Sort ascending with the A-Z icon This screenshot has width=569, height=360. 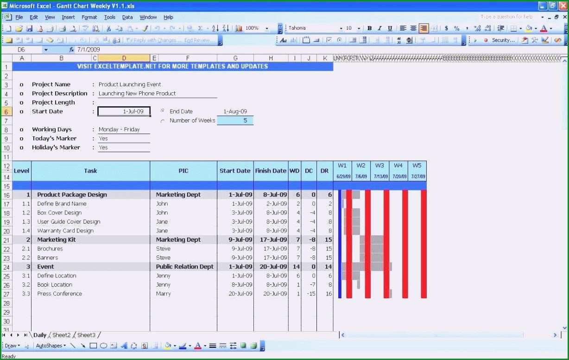215,28
